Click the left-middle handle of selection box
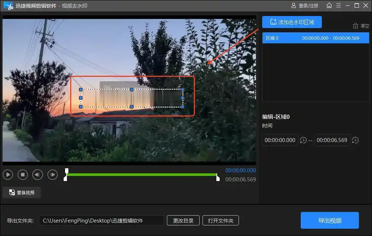Screen dimensions: 372x236 81,98
